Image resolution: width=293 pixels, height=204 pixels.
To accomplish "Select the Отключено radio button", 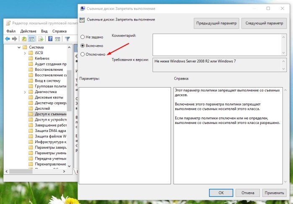I will coord(83,54).
